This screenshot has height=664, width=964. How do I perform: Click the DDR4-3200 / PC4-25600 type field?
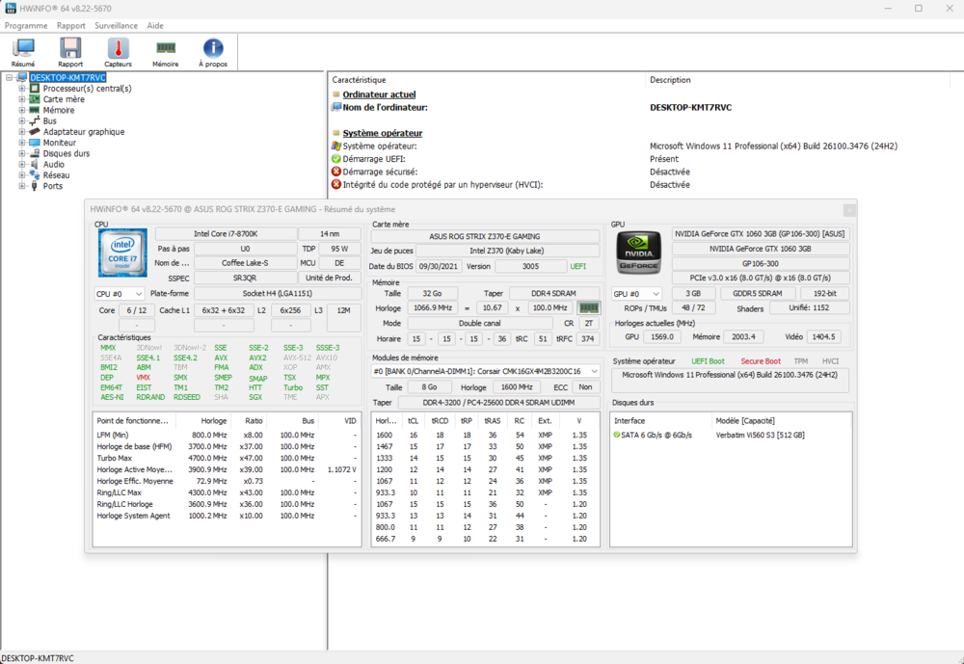pos(498,403)
